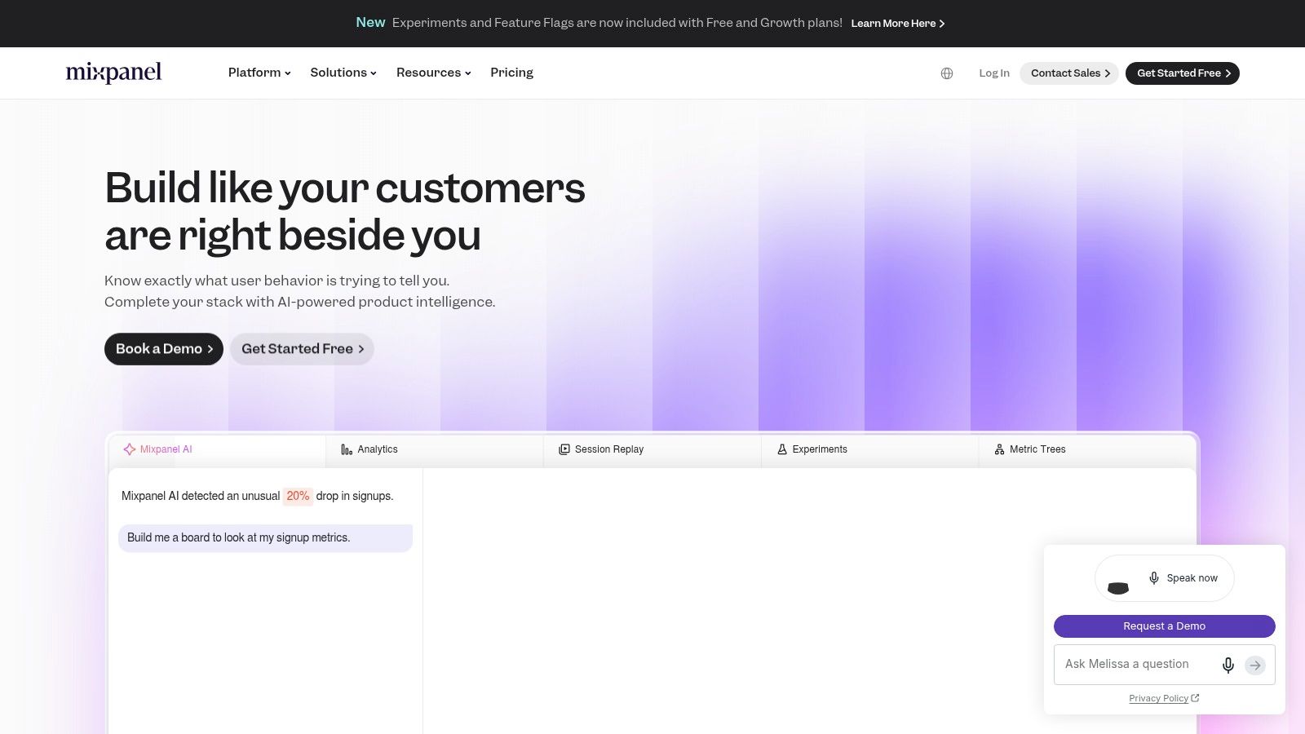Click Get Started Free in hero section

(x=302, y=349)
